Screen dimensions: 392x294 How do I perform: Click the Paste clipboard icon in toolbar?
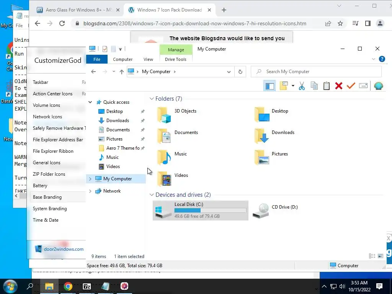pyautogui.click(x=326, y=86)
